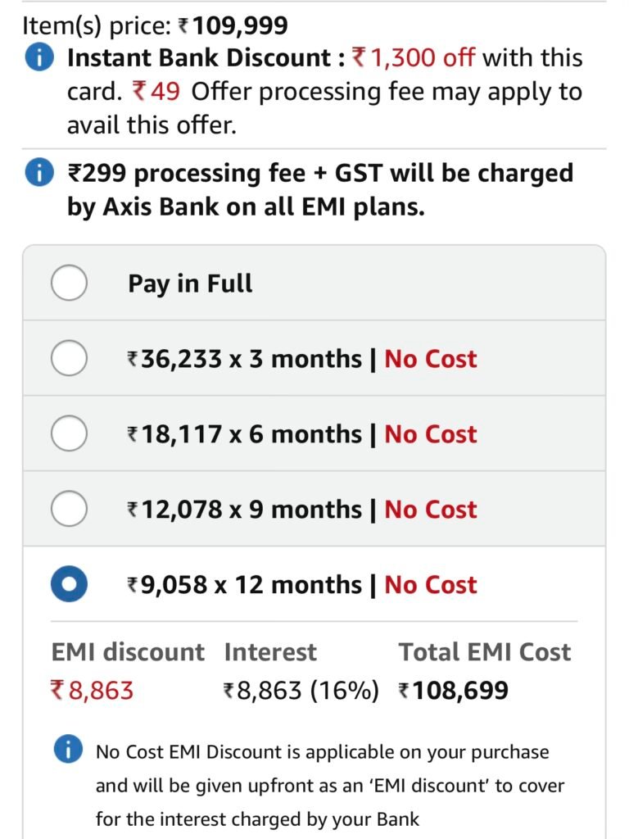
Task: Choose the 3 months EMI radio button
Action: [x=69, y=359]
